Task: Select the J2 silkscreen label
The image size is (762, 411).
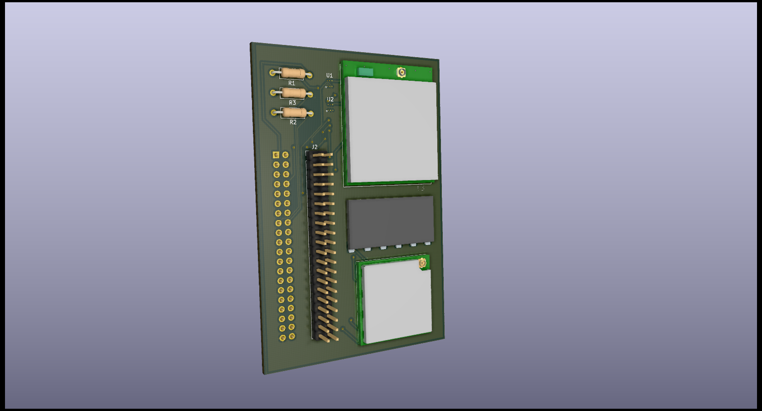Action: pyautogui.click(x=314, y=147)
